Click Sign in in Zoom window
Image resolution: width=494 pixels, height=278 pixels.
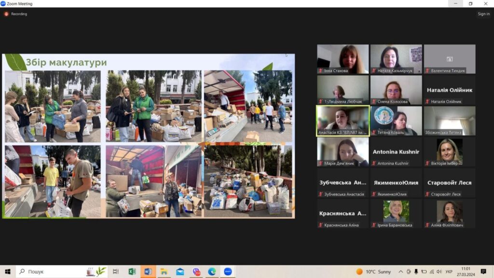[483, 14]
